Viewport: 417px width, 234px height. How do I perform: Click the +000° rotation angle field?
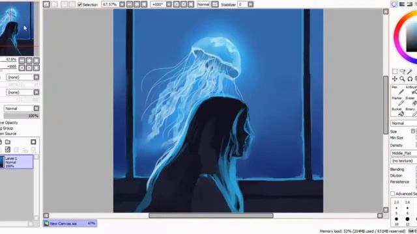(158, 5)
